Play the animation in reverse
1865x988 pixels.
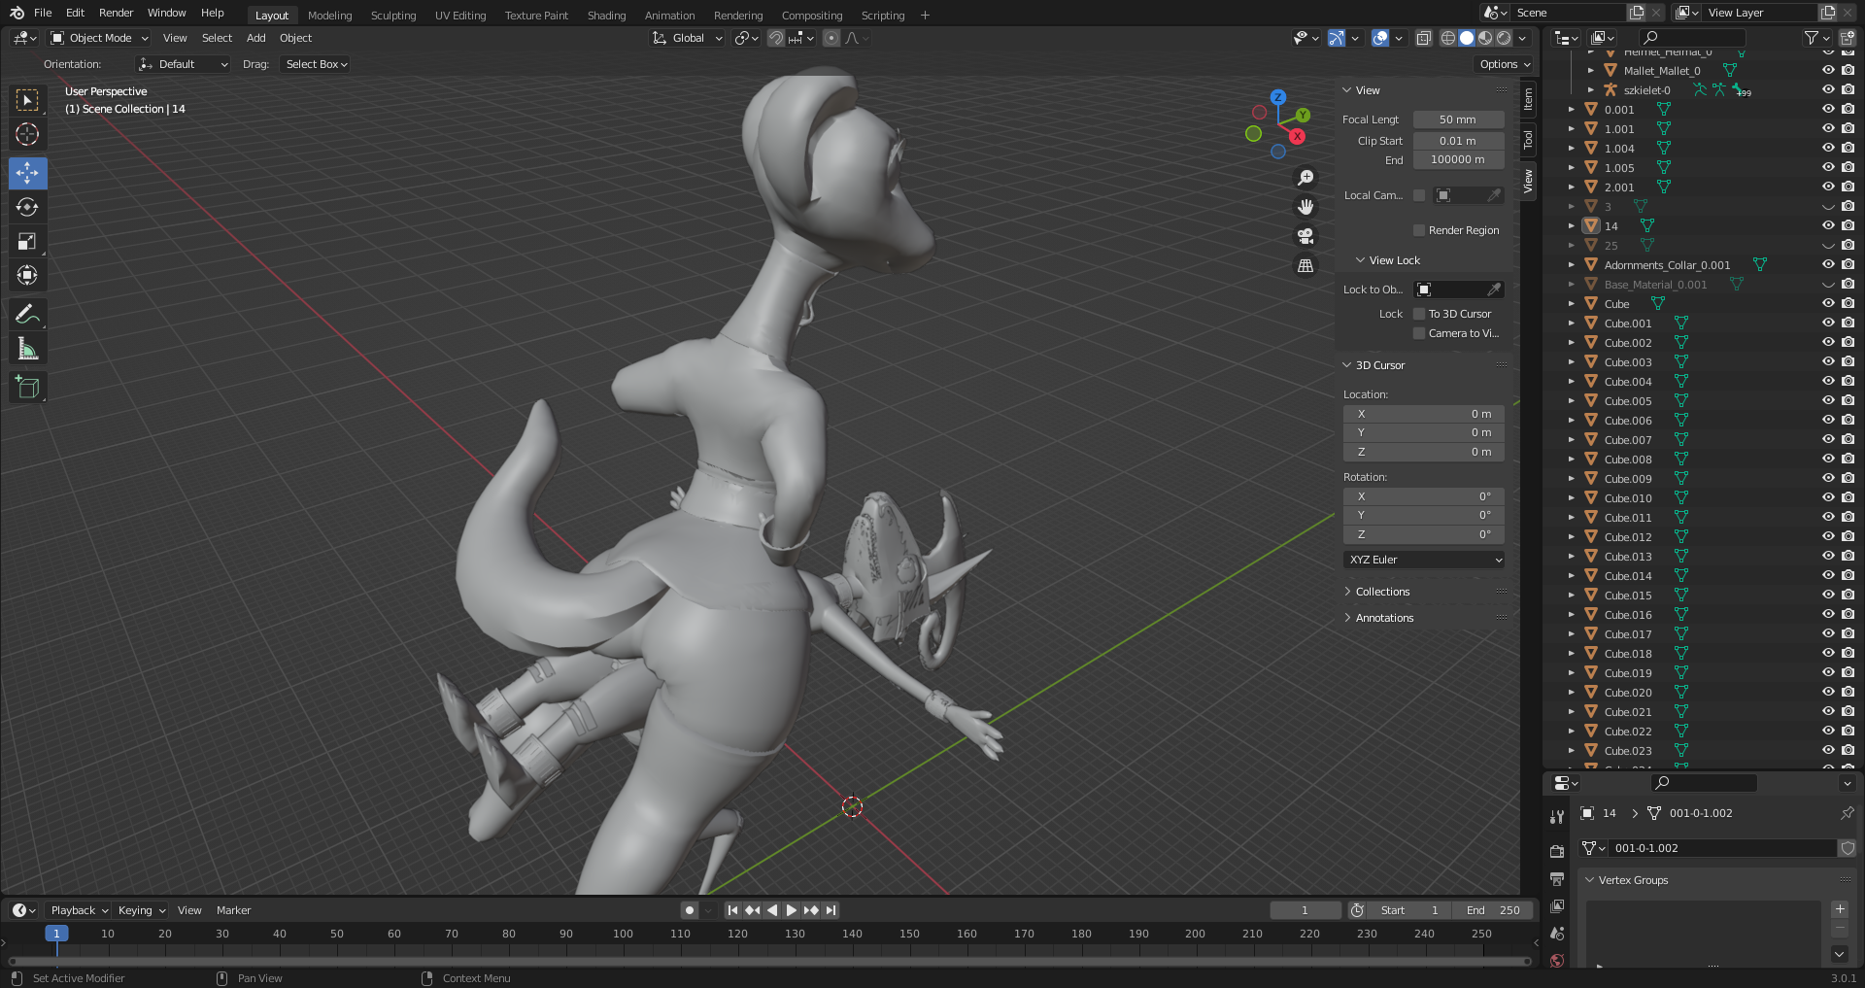771,910
